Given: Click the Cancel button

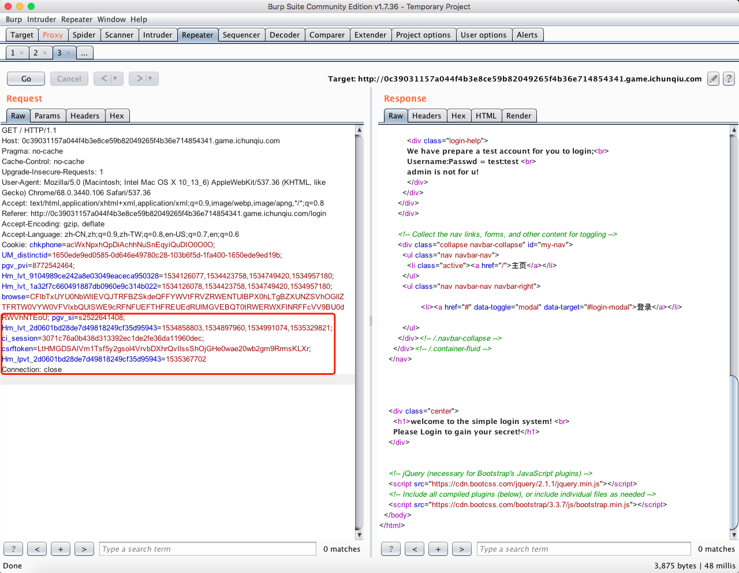Looking at the screenshot, I should pos(69,79).
